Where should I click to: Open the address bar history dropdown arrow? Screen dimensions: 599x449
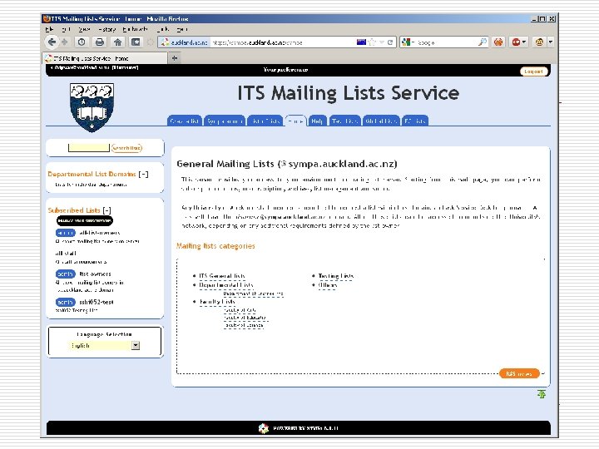[x=382, y=42]
